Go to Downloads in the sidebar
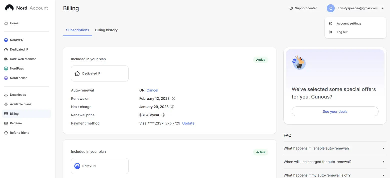Viewport: 390px width, 178px height. point(27,95)
